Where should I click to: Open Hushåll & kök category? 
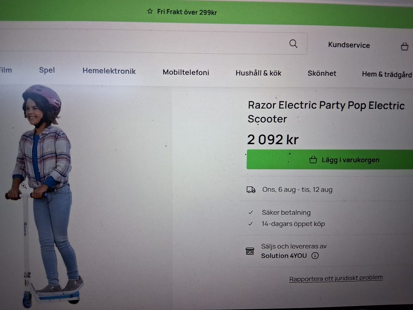click(259, 73)
